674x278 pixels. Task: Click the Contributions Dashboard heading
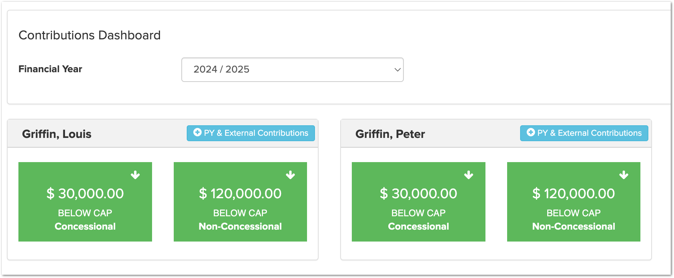[x=90, y=35]
